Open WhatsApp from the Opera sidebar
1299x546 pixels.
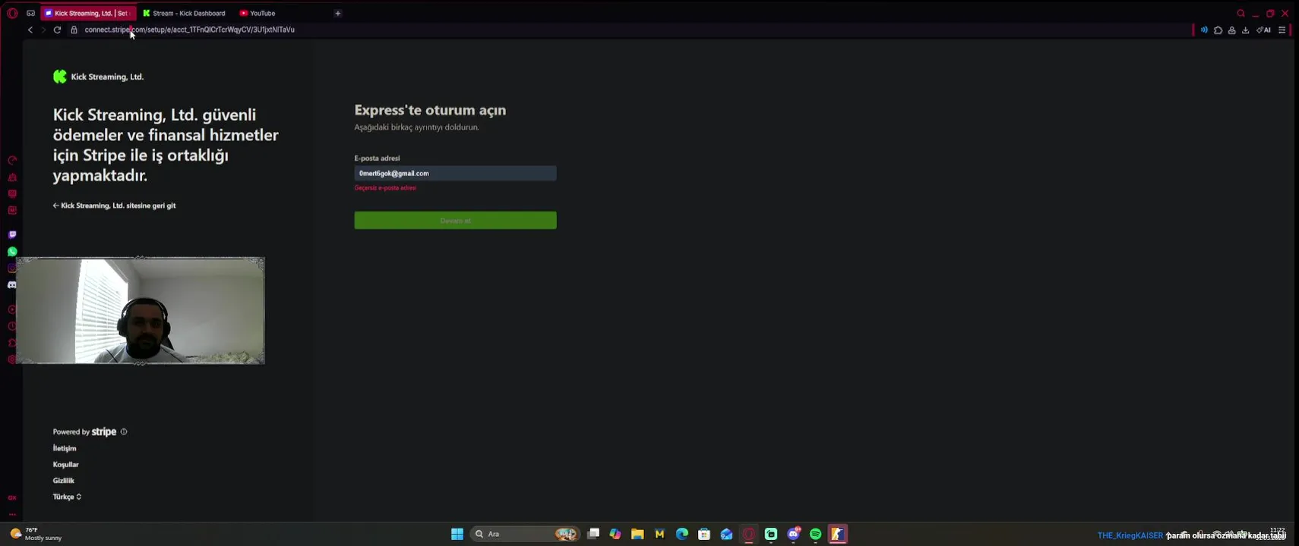(x=12, y=252)
